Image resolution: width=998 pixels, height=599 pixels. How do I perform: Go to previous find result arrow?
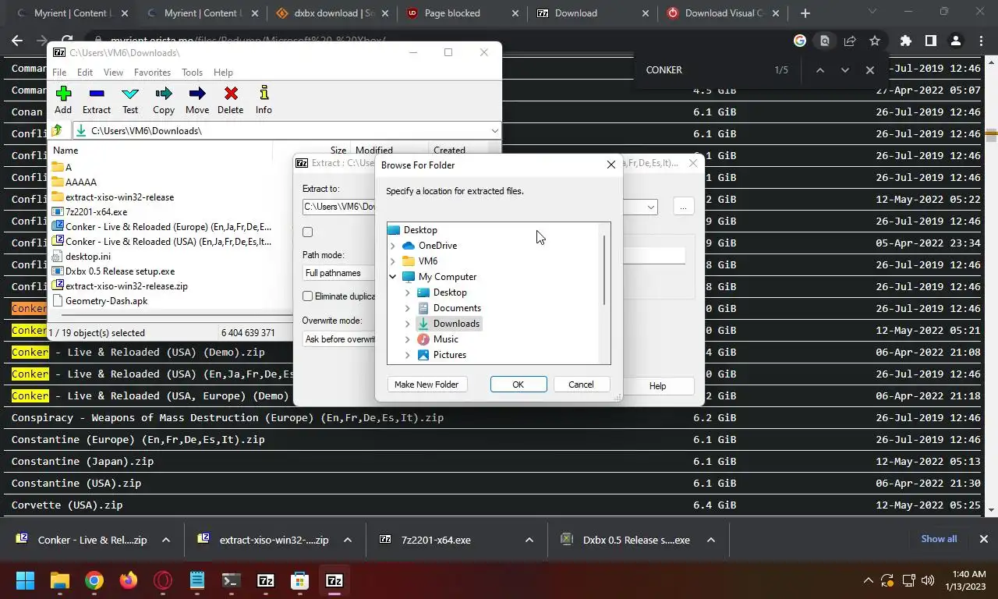pyautogui.click(x=819, y=69)
